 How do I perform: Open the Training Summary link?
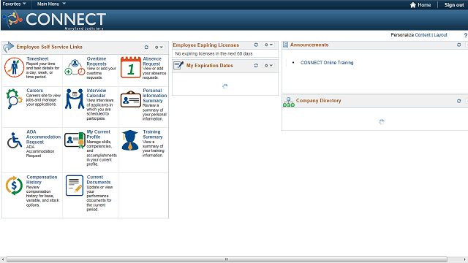[153, 134]
